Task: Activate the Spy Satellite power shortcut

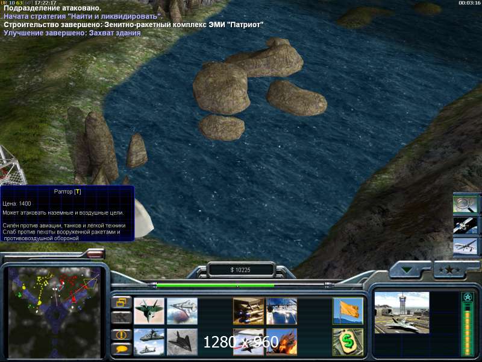Action: coord(465,226)
